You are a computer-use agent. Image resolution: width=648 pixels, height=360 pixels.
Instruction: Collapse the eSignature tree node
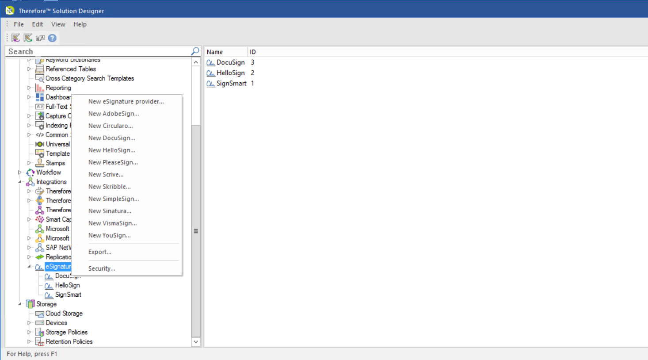(x=29, y=266)
